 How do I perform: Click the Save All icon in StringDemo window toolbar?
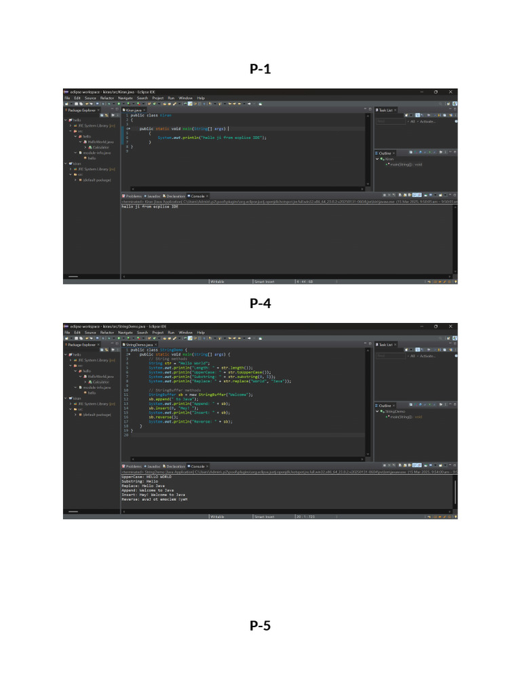pos(81,338)
